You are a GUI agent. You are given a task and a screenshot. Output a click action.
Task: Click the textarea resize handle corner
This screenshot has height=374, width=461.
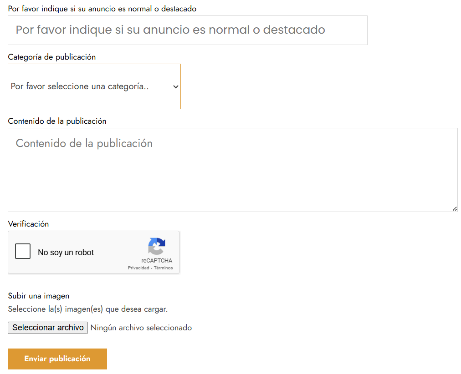pyautogui.click(x=455, y=208)
